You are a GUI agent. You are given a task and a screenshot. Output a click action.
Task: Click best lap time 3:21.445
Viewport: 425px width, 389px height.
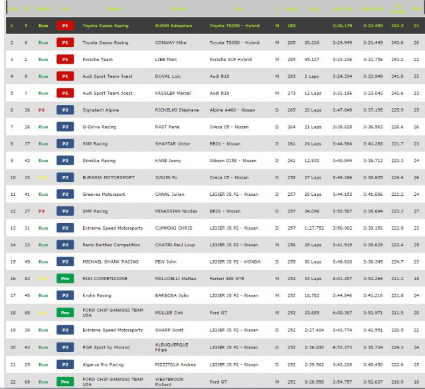(x=373, y=42)
